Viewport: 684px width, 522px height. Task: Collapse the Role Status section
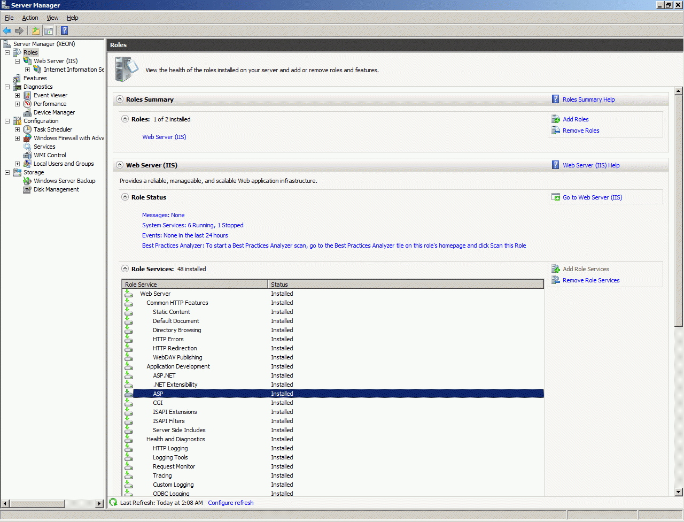pos(125,197)
